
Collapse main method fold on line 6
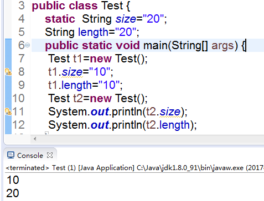[x=27, y=45]
